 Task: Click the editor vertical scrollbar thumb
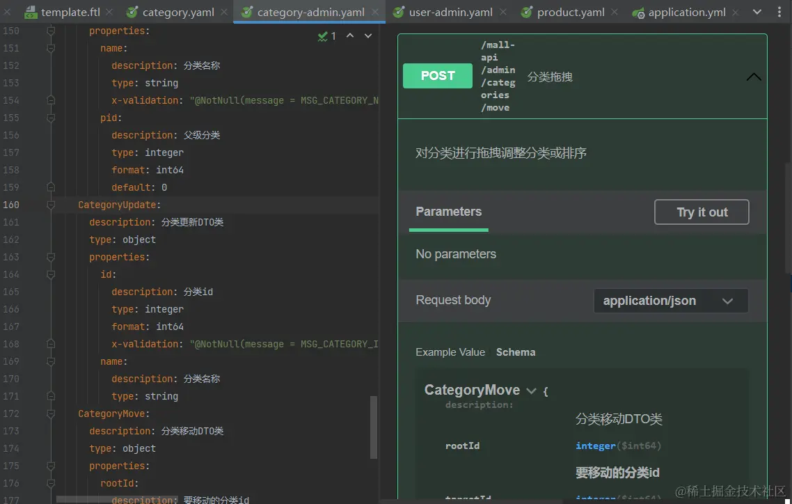tap(374, 427)
